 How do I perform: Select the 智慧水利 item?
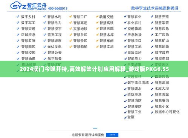point(54,17)
